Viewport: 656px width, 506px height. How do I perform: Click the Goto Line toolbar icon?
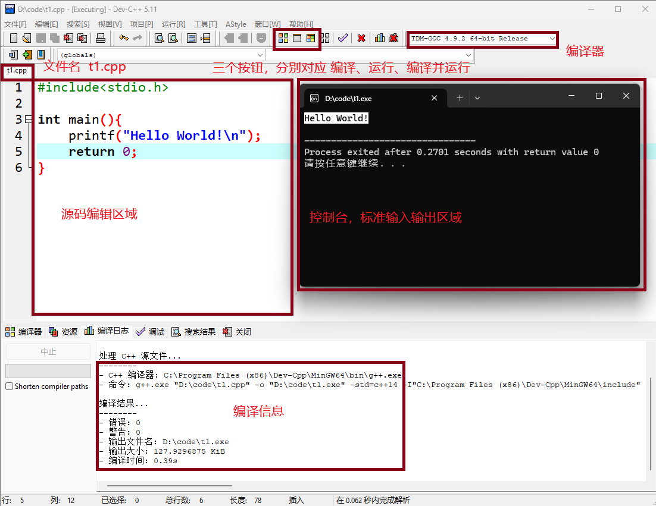click(205, 39)
